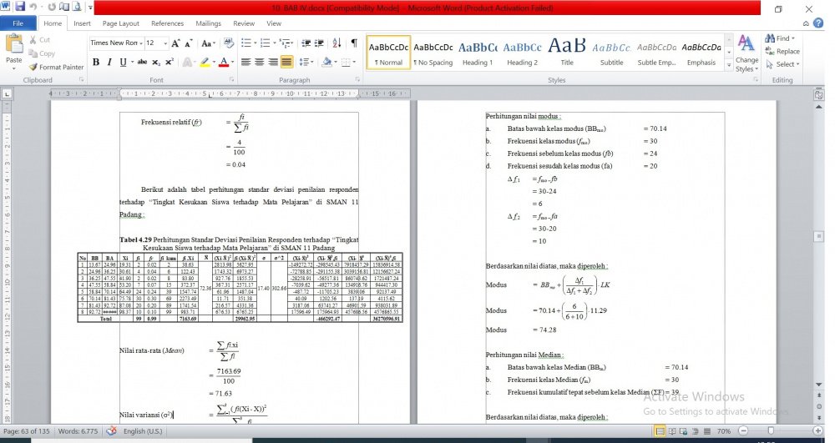835x443 pixels.
Task: Sort the selected paragraphs
Action: [x=337, y=43]
